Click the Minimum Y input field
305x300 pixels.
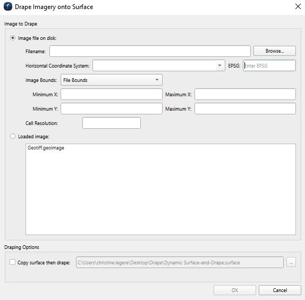[112, 109]
